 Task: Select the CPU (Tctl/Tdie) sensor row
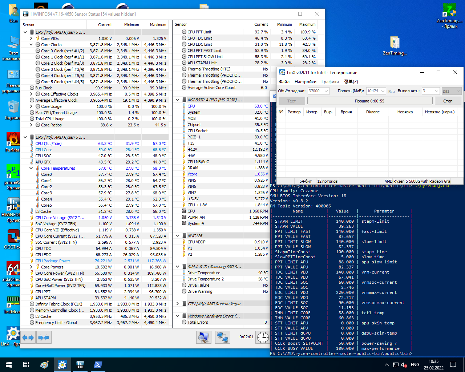coord(94,143)
